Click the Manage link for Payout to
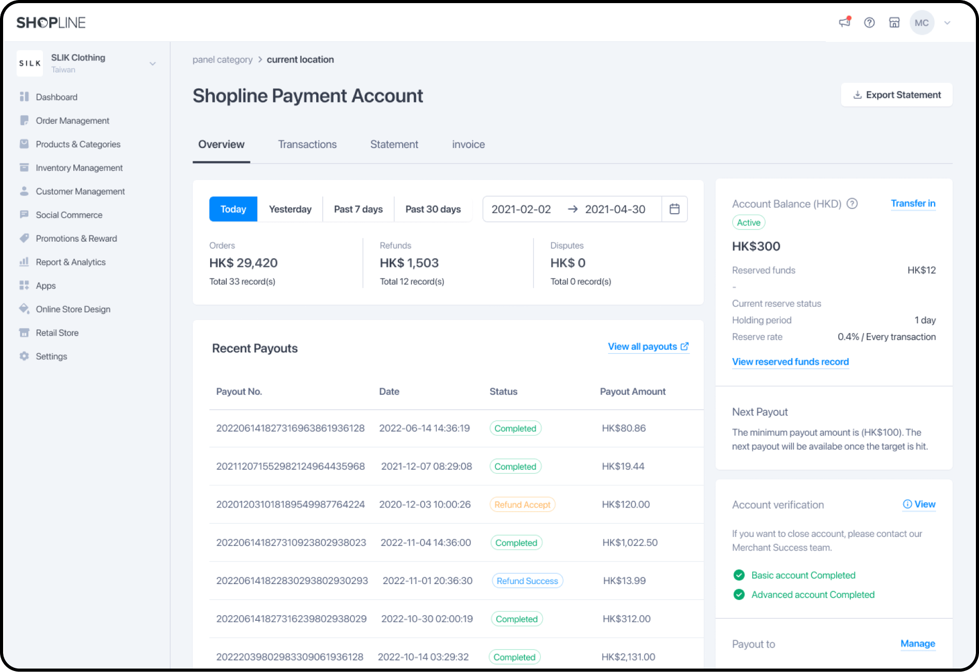979x672 pixels. (918, 644)
